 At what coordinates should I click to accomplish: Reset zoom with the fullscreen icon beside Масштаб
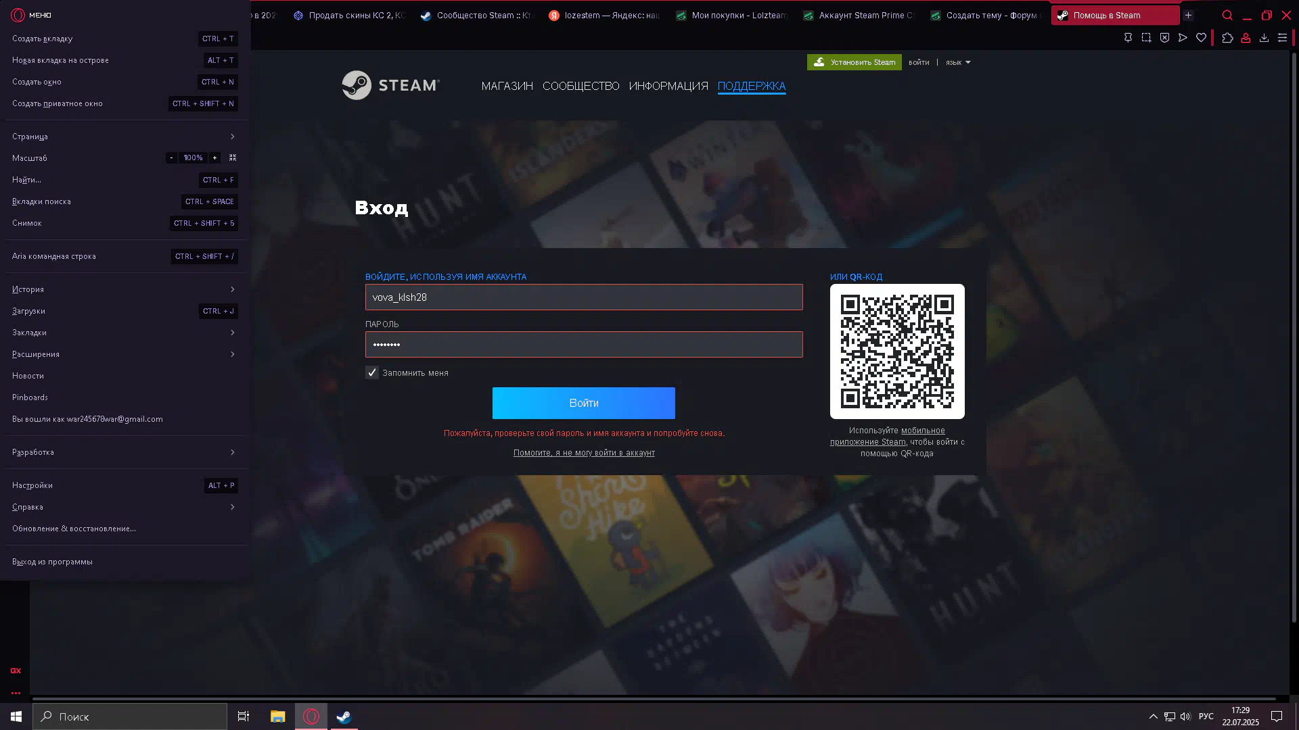point(233,157)
